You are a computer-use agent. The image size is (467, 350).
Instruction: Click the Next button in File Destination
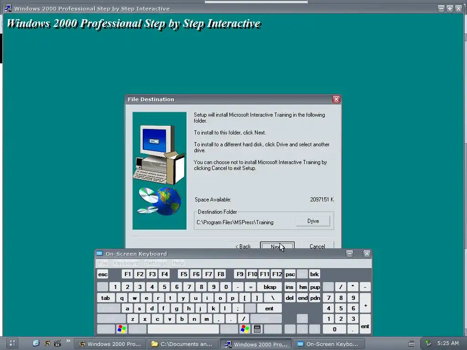tap(277, 246)
